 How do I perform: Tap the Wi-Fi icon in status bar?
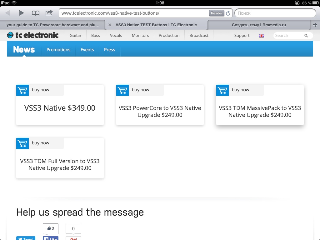point(14,3)
